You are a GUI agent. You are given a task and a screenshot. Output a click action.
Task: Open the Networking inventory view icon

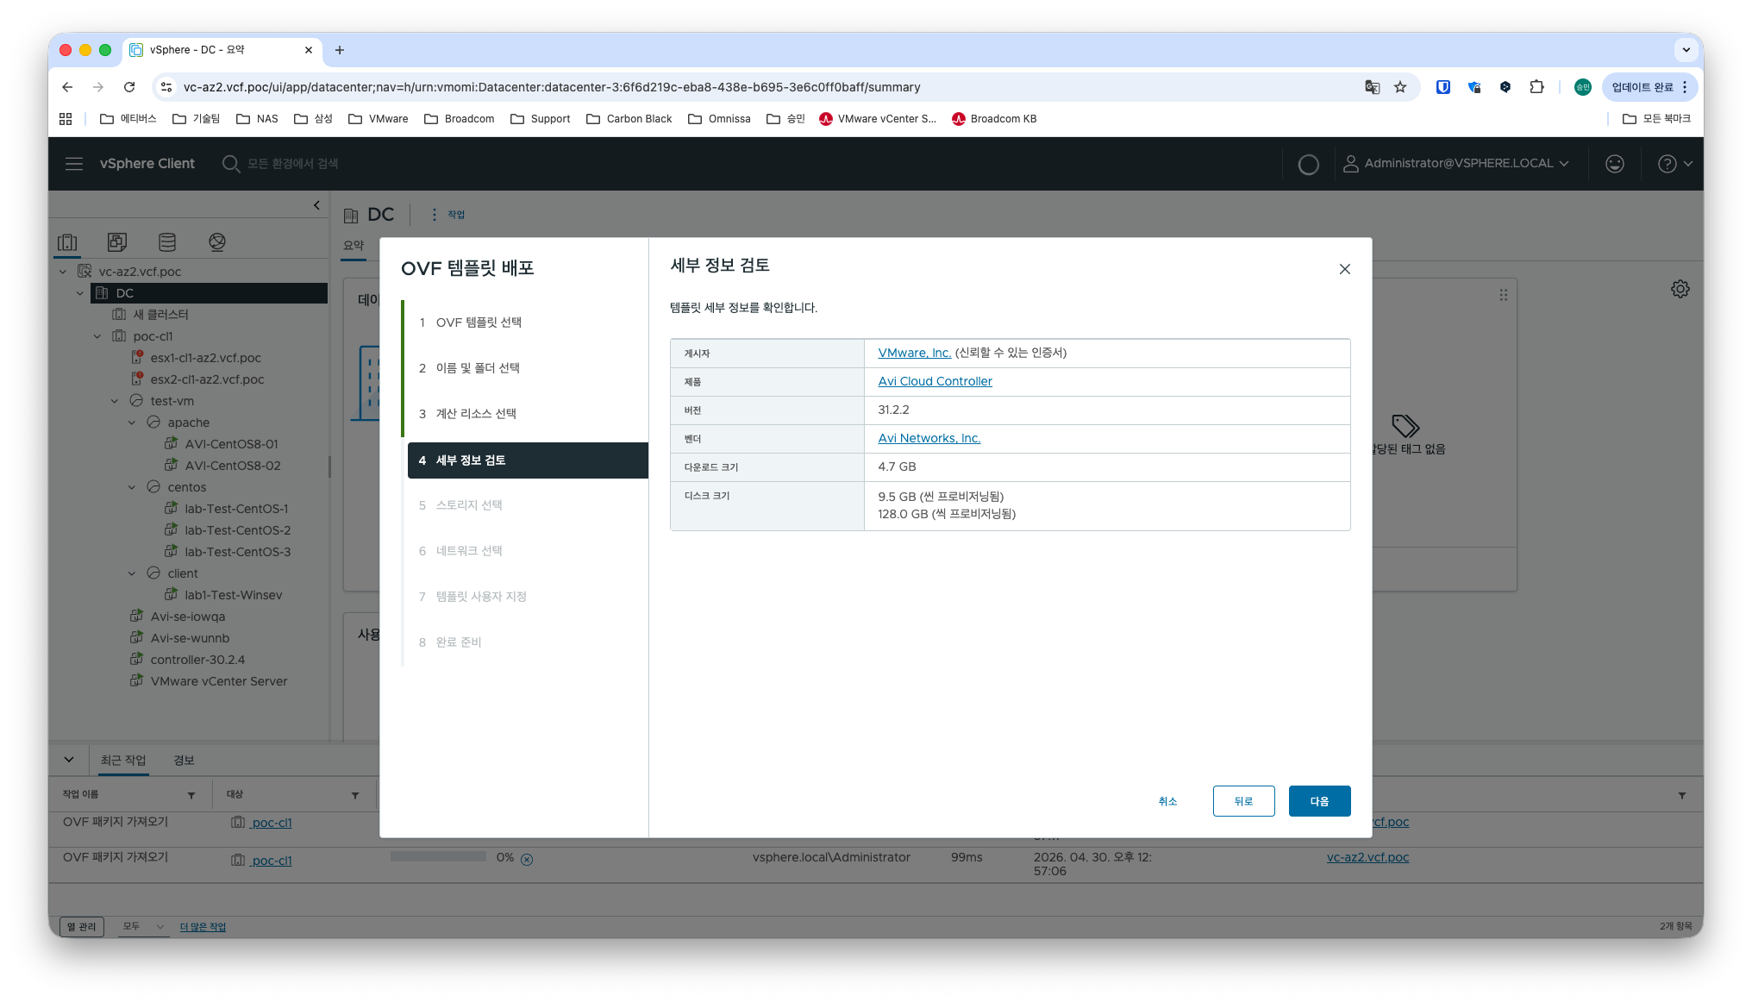[217, 242]
